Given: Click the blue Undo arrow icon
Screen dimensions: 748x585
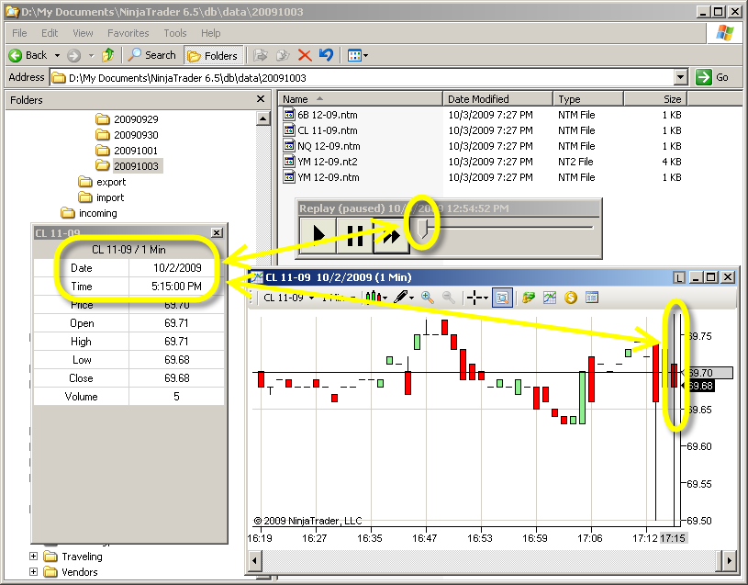Looking at the screenshot, I should [x=327, y=55].
